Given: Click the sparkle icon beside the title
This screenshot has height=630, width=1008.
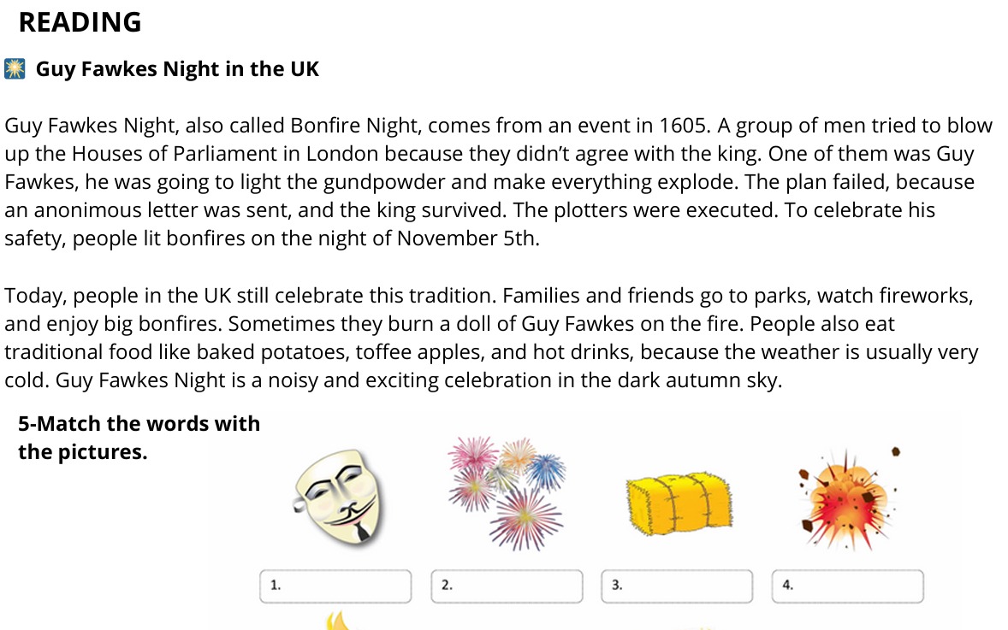Looking at the screenshot, I should coord(15,68).
